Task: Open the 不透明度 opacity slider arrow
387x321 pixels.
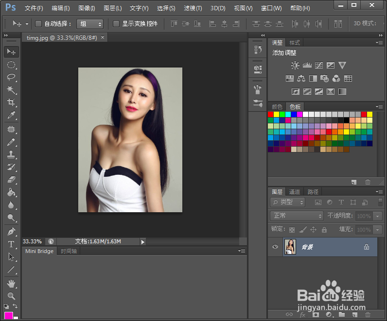Action: (x=377, y=216)
